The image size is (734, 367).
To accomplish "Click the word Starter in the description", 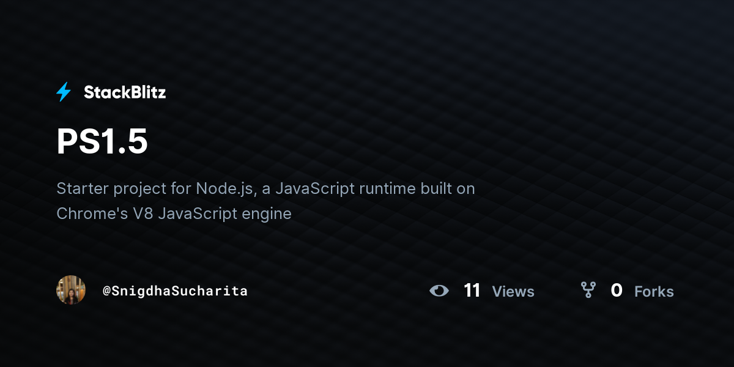I will [83, 188].
